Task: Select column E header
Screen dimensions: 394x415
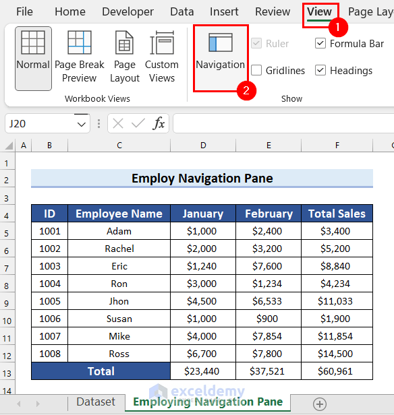Action: click(269, 146)
